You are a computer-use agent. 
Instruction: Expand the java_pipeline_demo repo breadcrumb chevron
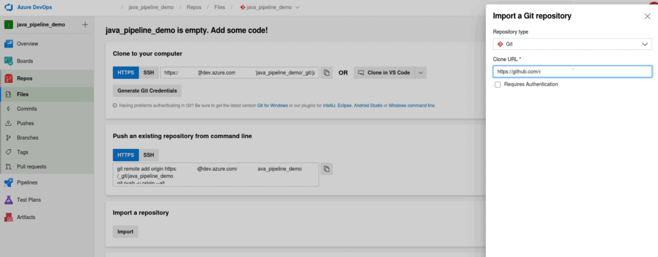click(x=298, y=7)
